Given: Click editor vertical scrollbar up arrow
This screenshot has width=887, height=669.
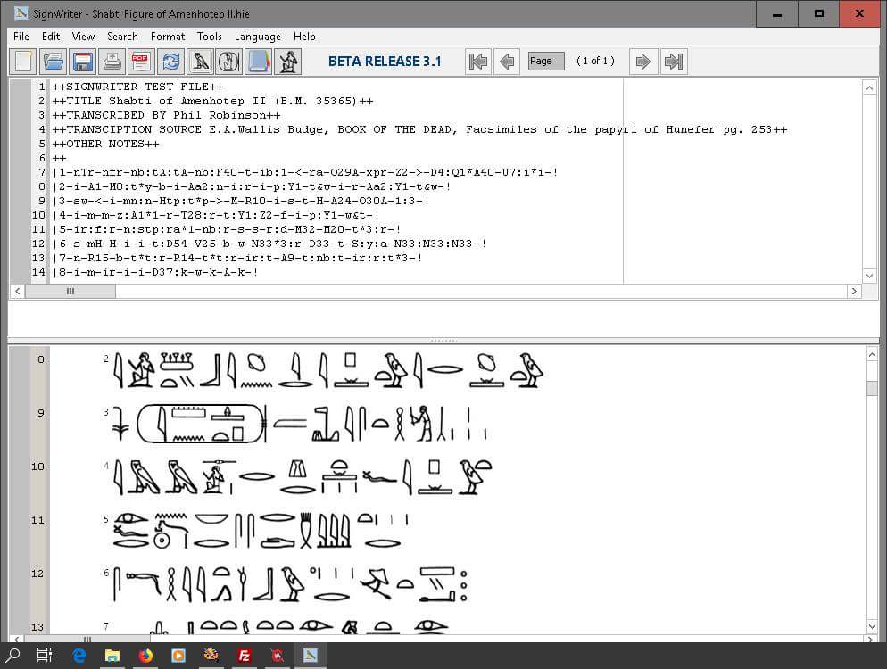Looking at the screenshot, I should [x=869, y=87].
